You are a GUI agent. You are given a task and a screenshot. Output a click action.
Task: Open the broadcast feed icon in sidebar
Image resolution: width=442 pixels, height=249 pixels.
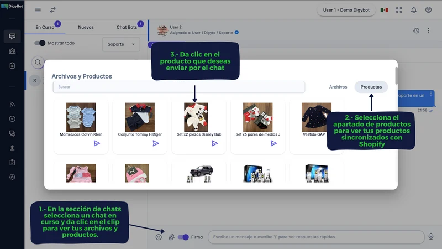pyautogui.click(x=12, y=104)
